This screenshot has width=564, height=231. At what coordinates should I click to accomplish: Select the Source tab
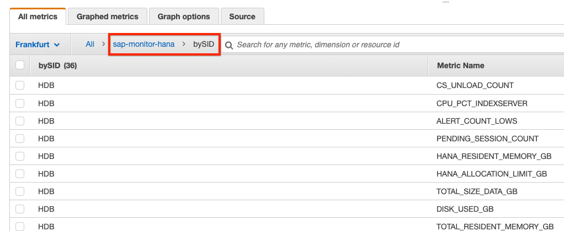(242, 16)
